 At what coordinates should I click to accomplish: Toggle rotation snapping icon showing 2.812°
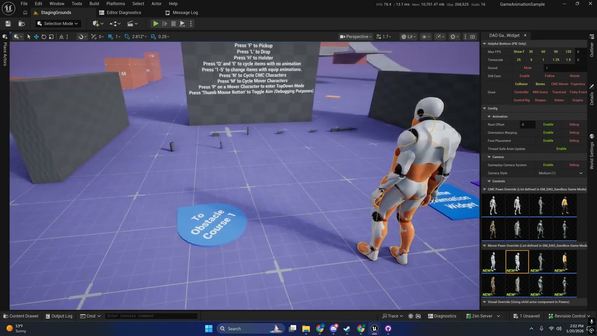127,36
